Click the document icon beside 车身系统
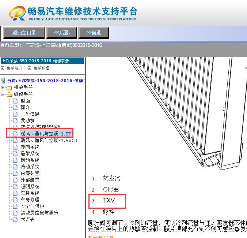Screen dimensions: 247x238 15,193
